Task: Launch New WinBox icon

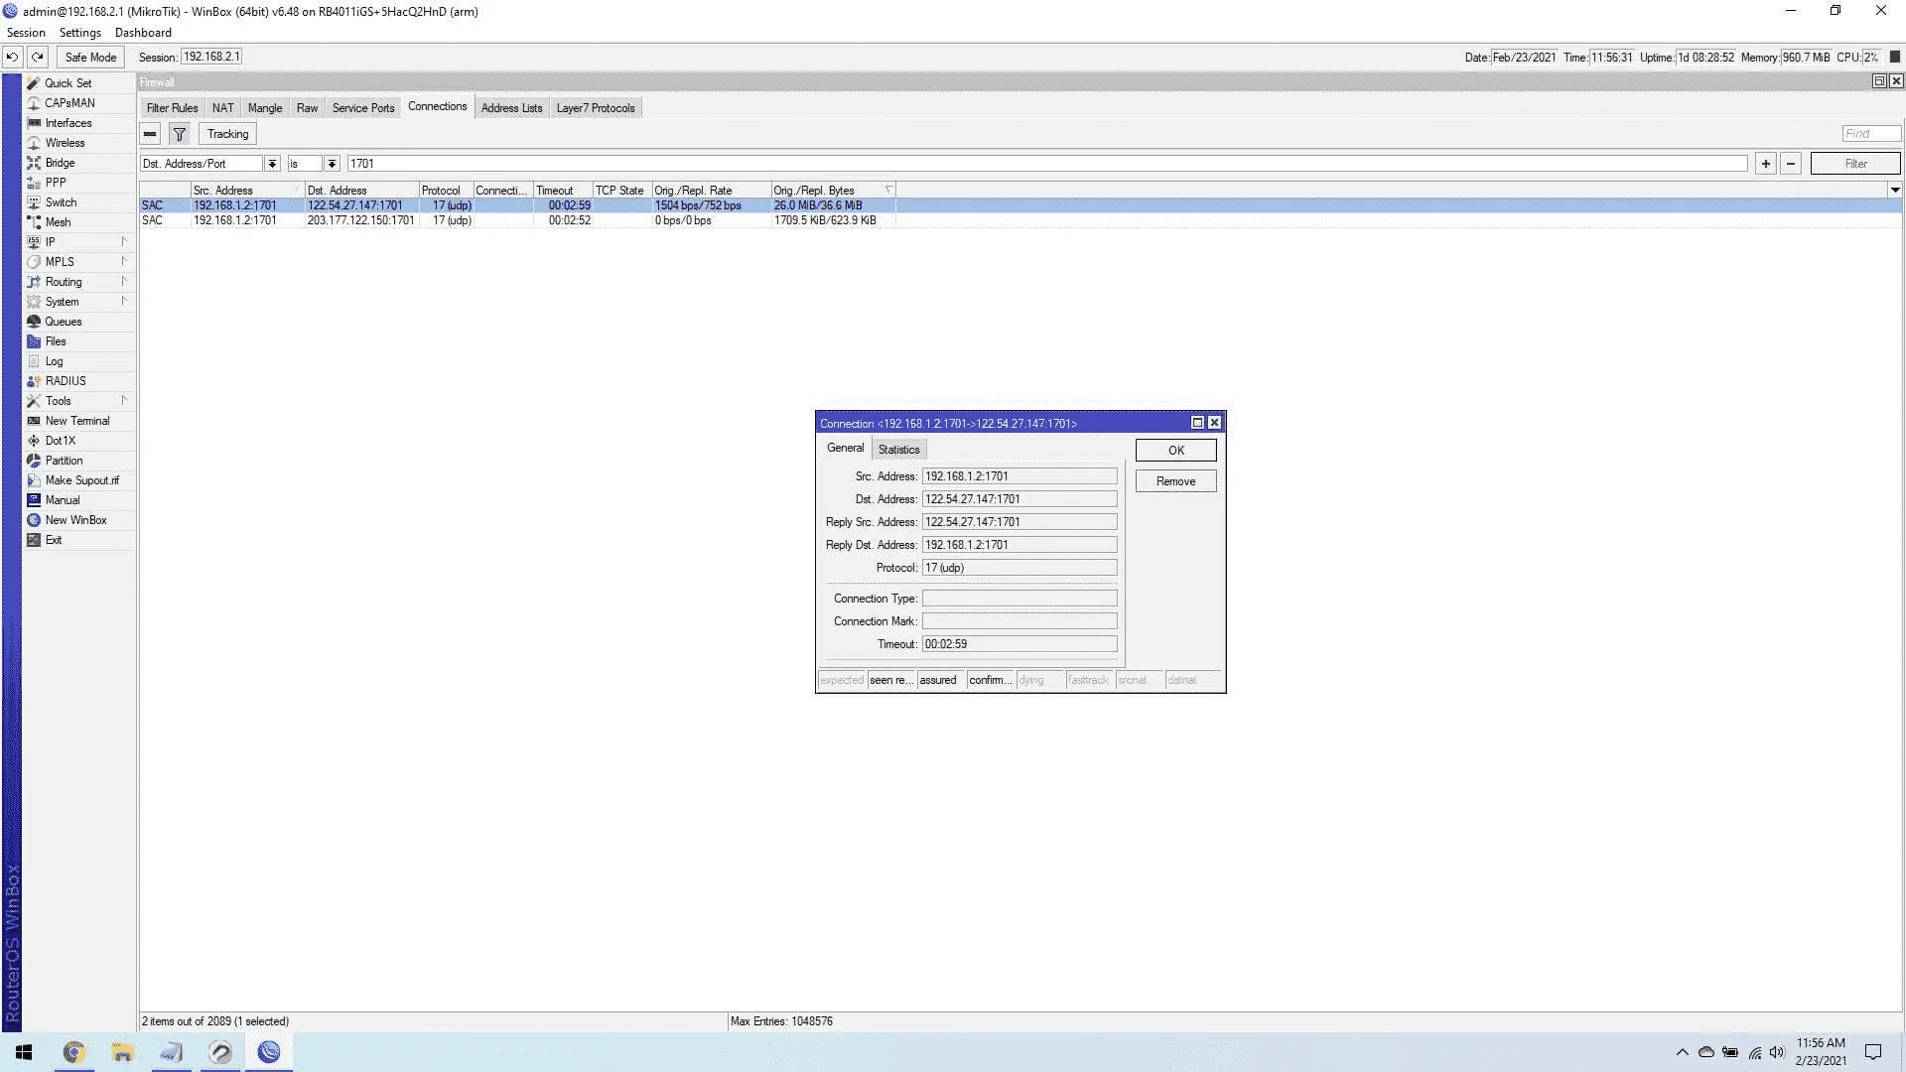Action: [x=34, y=520]
